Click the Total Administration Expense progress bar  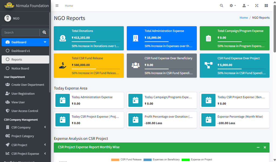tap(169, 42)
